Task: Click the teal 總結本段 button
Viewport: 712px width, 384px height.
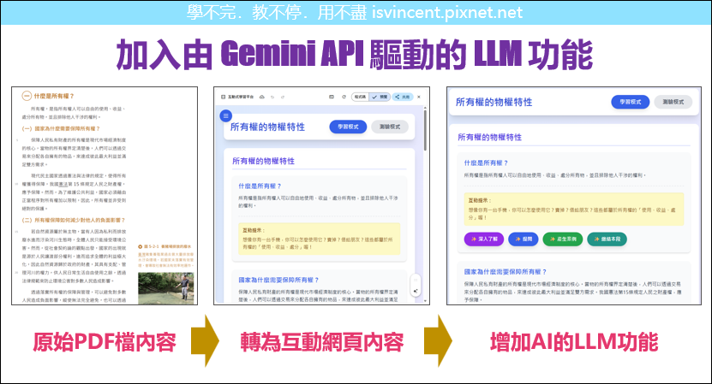Action: [607, 239]
